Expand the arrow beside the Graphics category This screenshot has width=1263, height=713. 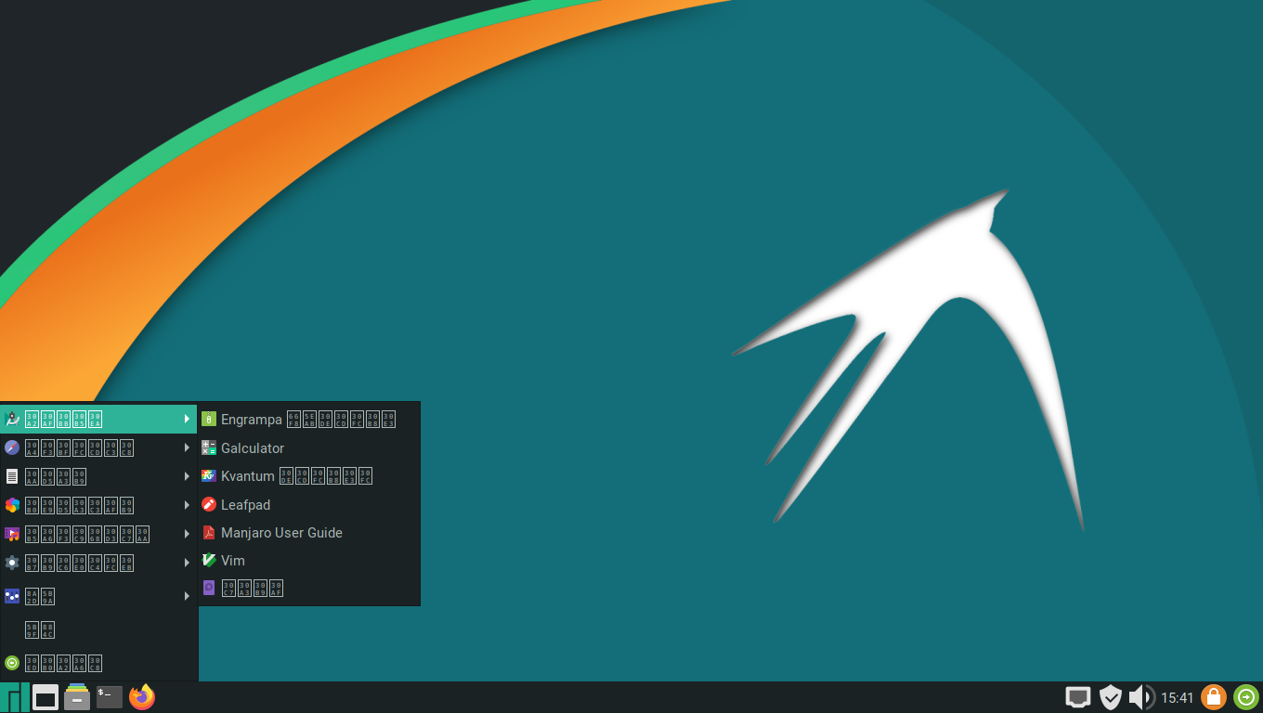coord(187,505)
